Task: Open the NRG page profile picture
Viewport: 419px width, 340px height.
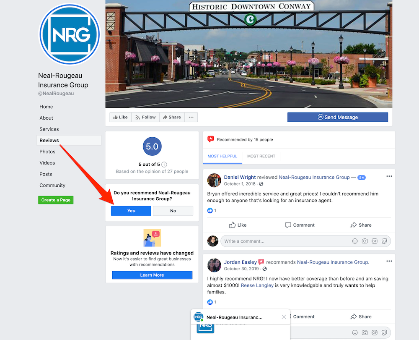Action: pos(70,34)
